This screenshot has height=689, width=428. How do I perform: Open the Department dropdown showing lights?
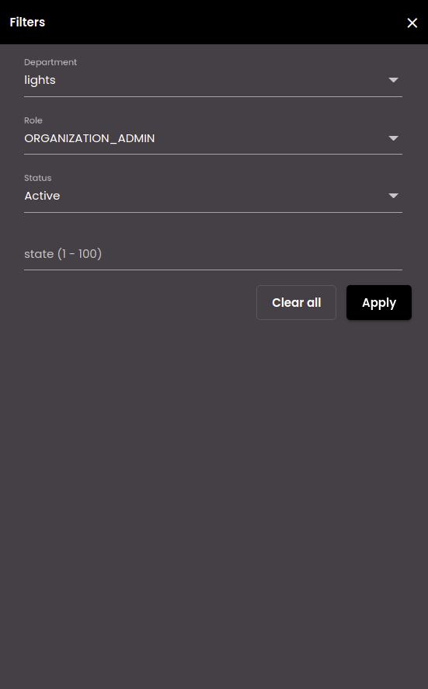[x=213, y=81]
